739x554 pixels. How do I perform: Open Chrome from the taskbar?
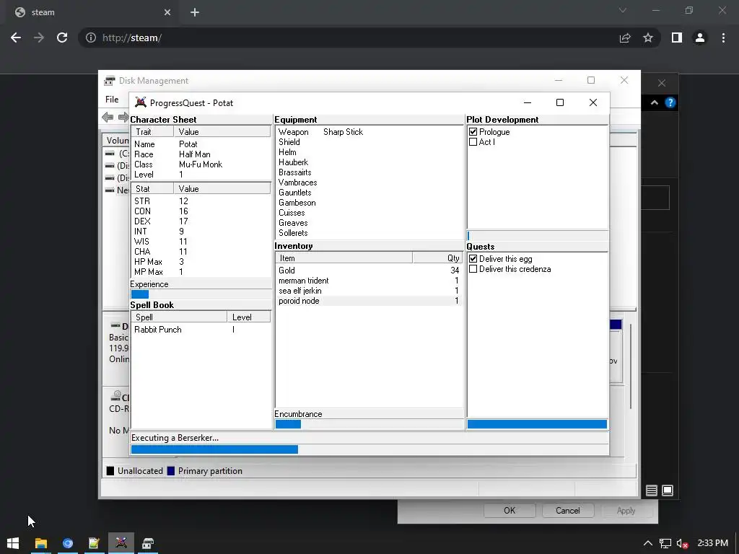(x=68, y=543)
